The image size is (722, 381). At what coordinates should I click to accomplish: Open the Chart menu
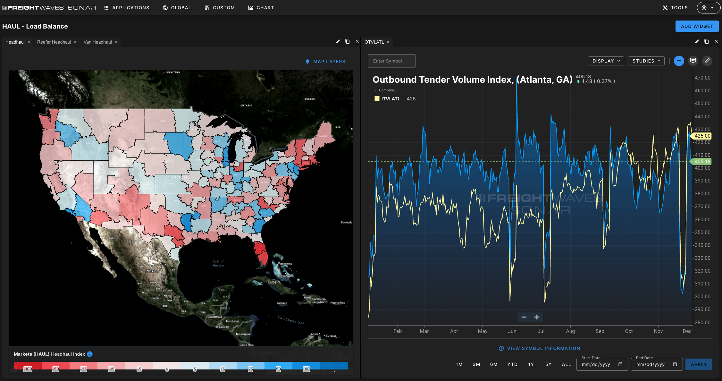pos(261,8)
